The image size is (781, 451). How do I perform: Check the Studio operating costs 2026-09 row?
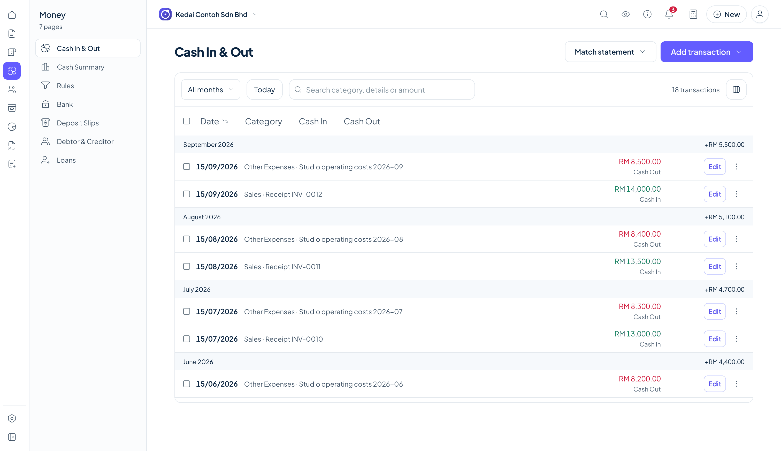[x=187, y=167]
